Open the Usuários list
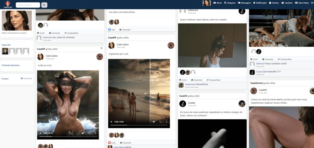The image size is (314, 148). pos(286,3)
